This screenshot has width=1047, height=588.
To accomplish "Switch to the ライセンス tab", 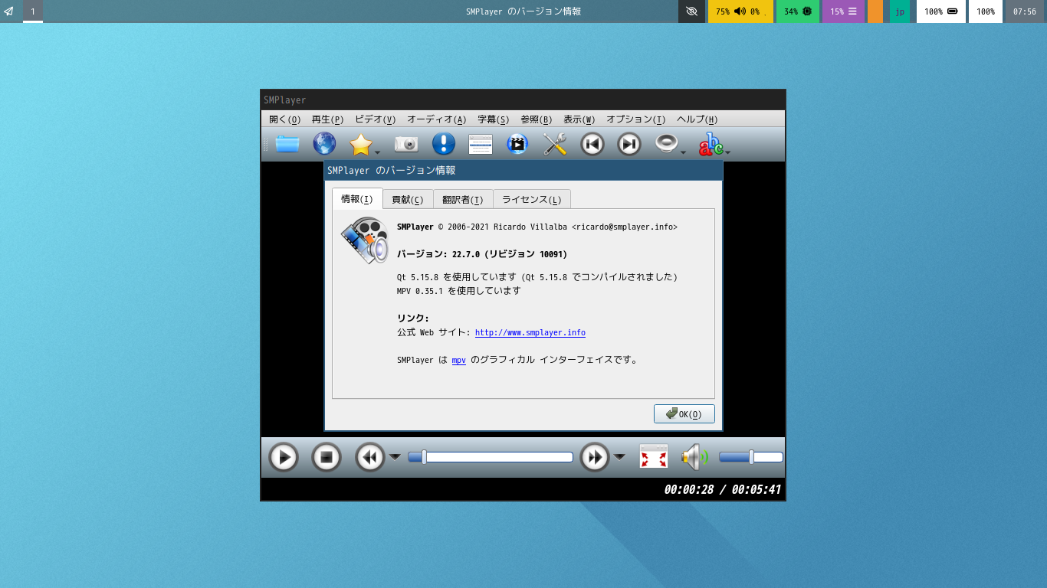I will click(532, 200).
